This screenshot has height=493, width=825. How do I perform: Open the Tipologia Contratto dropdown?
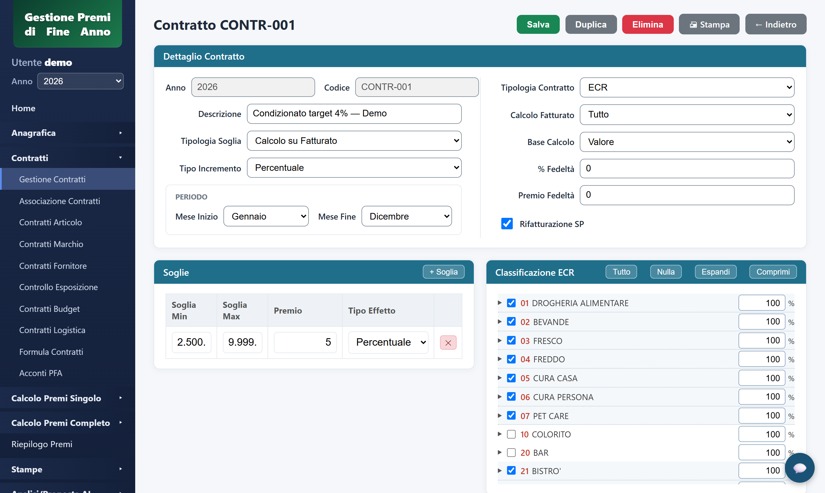687,87
